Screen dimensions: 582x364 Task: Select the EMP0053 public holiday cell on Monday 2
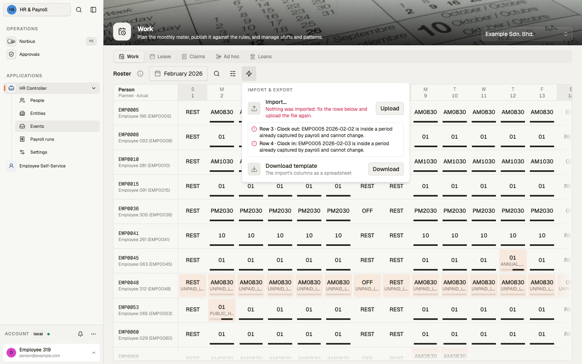222,310
